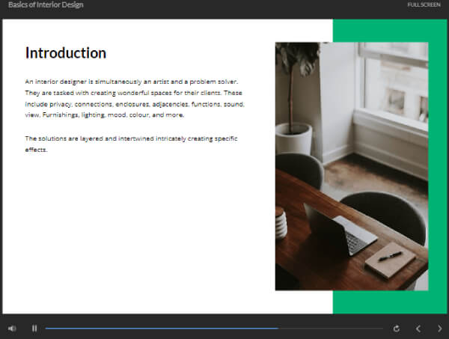Click the notebook with pen in the photo
Image resolution: width=449 pixels, height=339 pixels.
coord(389,258)
